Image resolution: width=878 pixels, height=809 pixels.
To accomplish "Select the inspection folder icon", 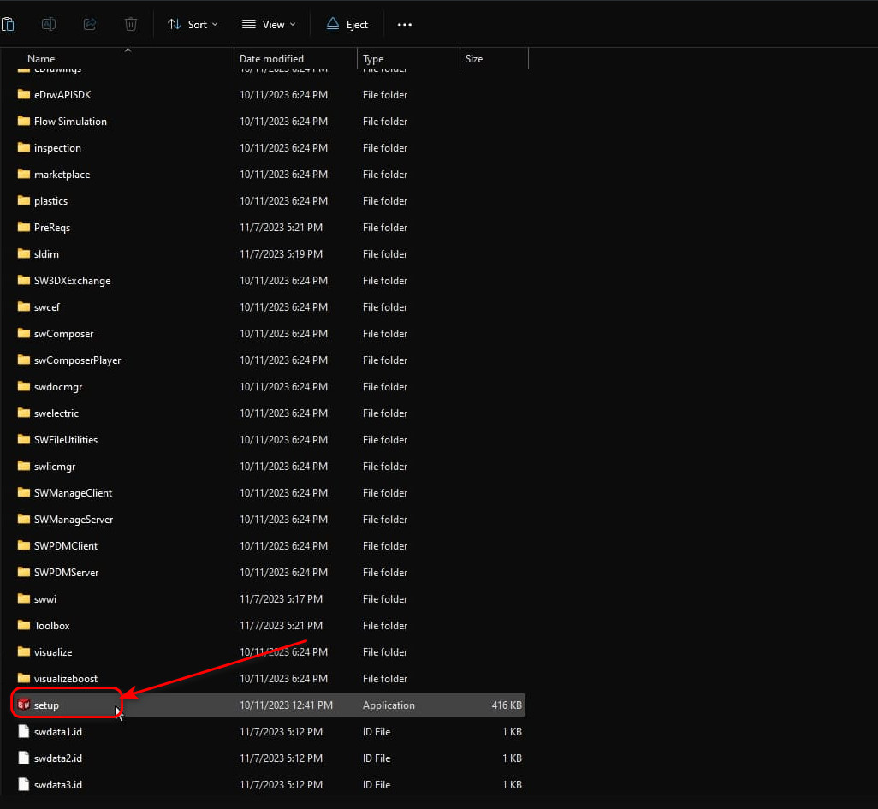I will point(23,147).
